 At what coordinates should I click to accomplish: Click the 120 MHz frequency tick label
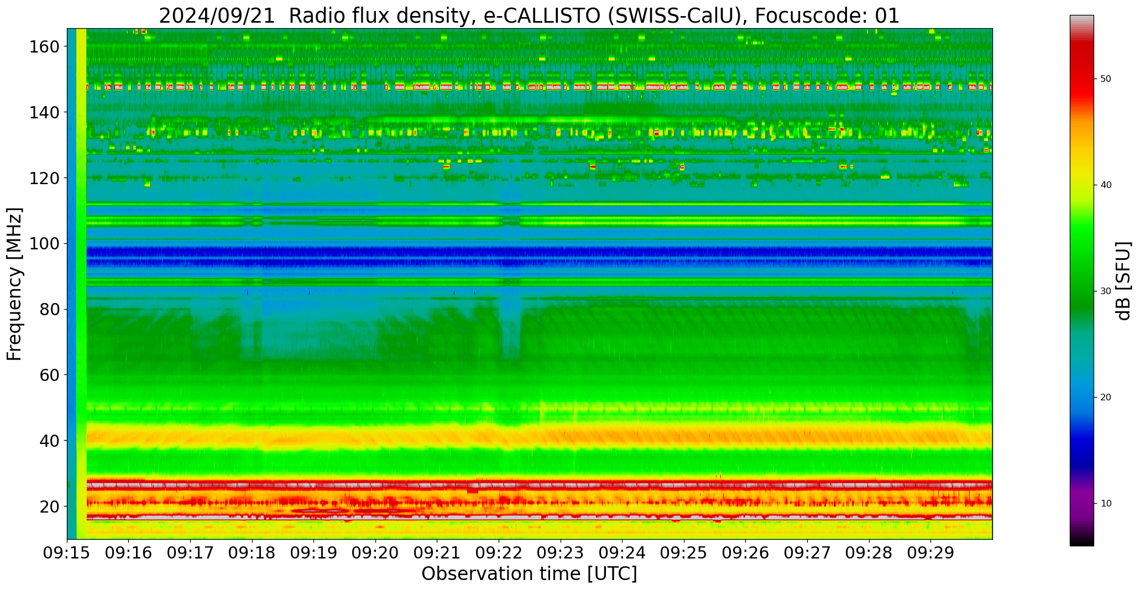44,178
